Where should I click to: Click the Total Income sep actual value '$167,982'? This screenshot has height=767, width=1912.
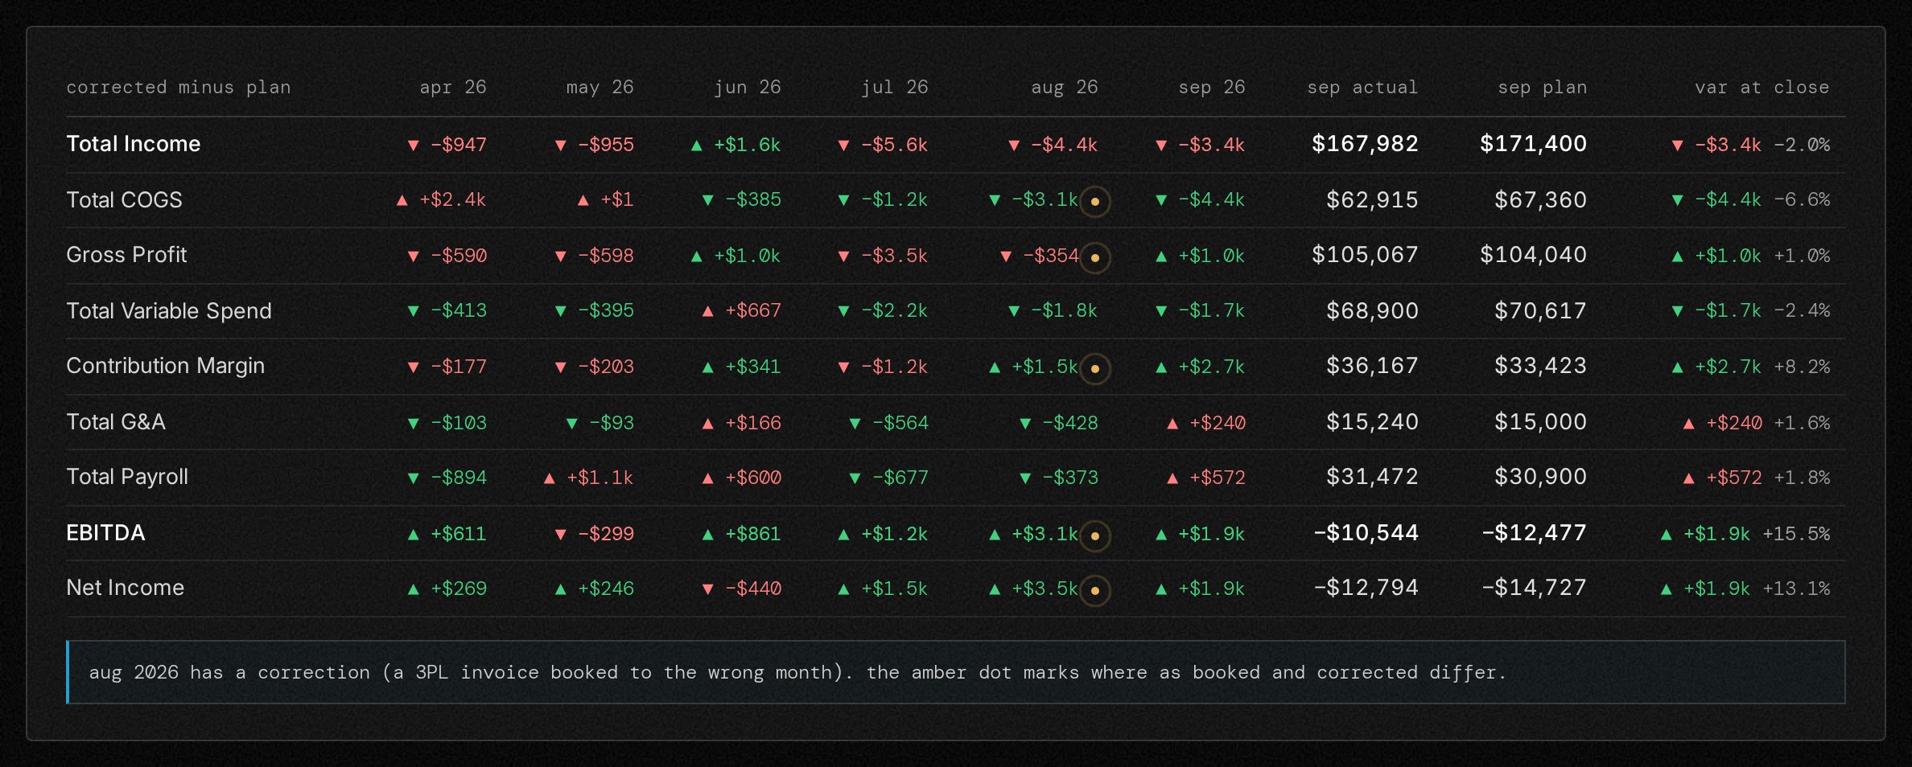click(1365, 144)
